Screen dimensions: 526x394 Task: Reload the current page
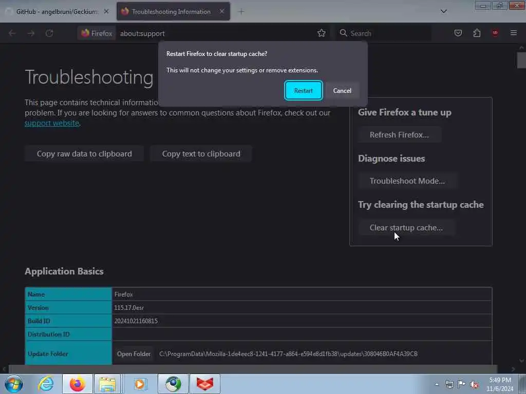(x=49, y=33)
